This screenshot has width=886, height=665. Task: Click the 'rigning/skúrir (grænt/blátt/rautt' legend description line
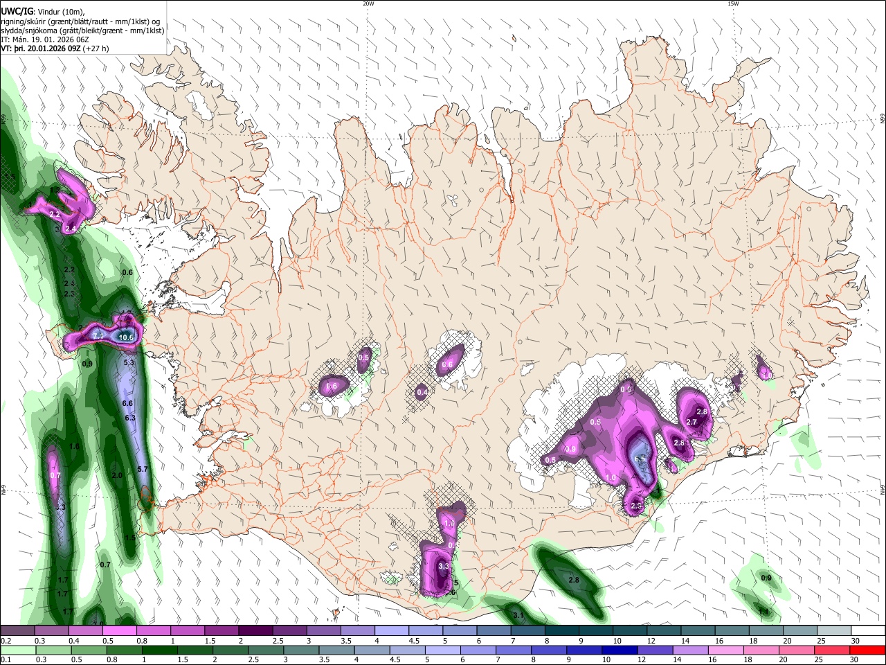80,21
